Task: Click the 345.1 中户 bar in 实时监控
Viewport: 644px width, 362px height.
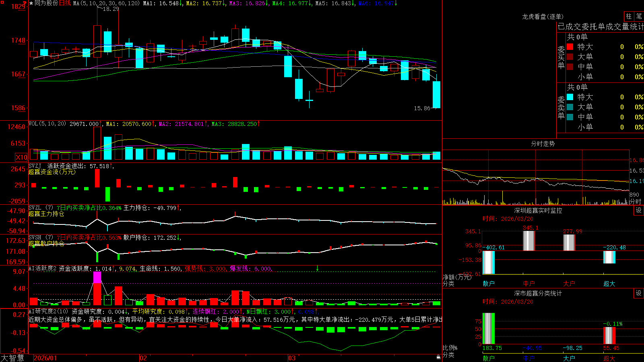Action: click(x=528, y=241)
